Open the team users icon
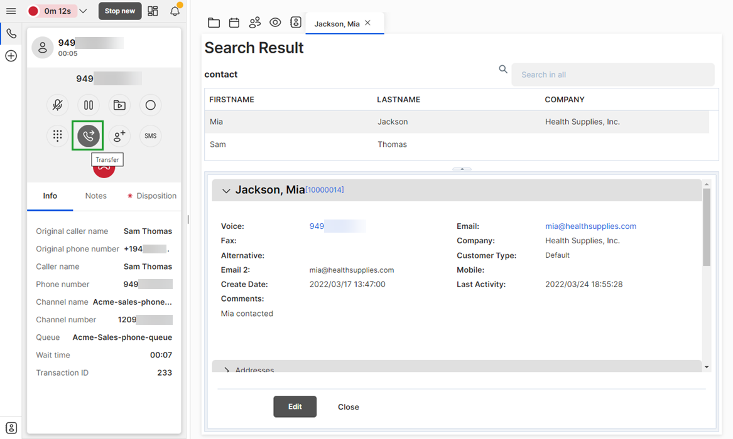733x439 pixels. tap(255, 23)
